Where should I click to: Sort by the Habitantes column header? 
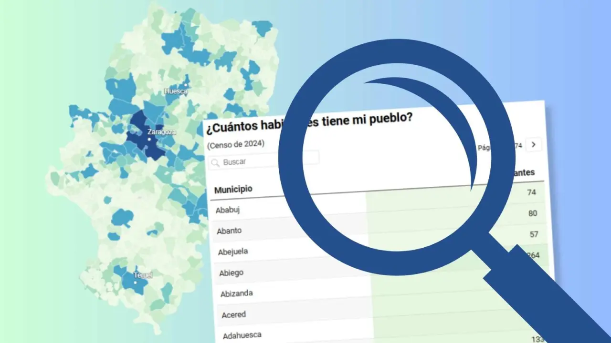click(x=524, y=172)
